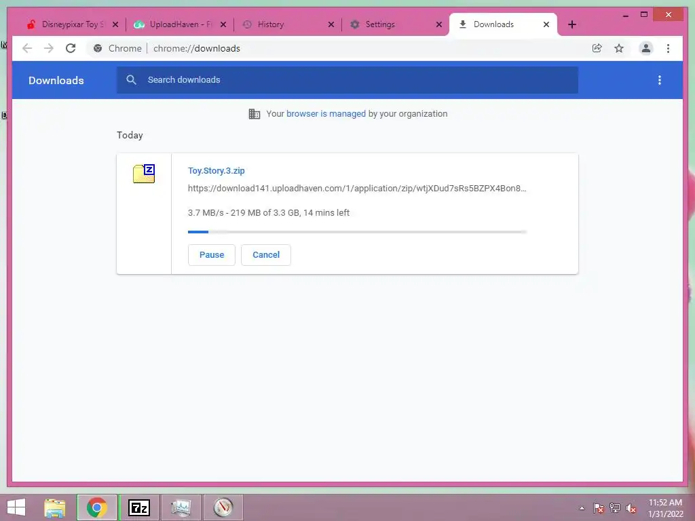Viewport: 695px width, 521px height.
Task: Click the Chrome site info icon
Action: click(98, 48)
